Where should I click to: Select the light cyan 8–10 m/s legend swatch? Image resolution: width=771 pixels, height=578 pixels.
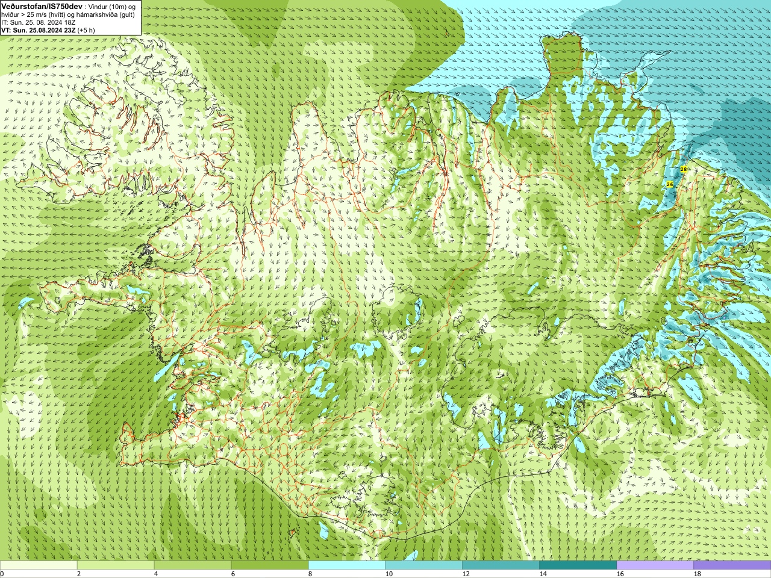click(347, 565)
